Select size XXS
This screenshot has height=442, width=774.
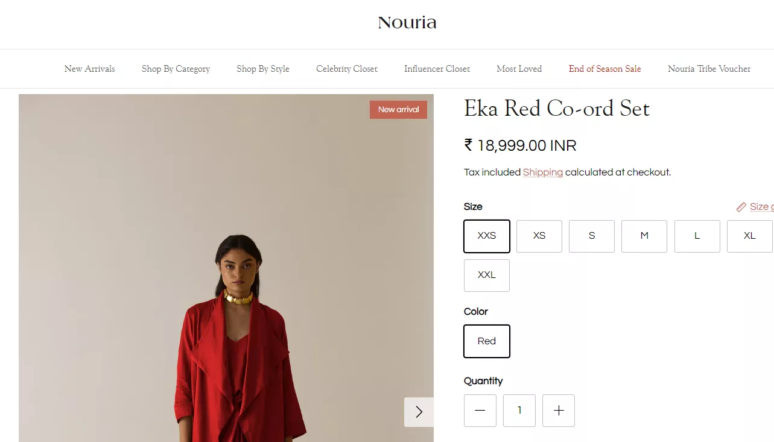tap(487, 236)
